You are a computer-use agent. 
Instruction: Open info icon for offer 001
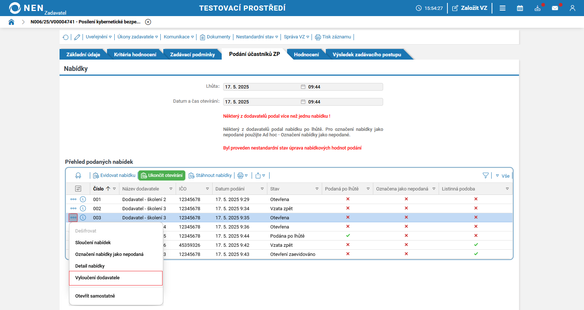click(x=83, y=199)
